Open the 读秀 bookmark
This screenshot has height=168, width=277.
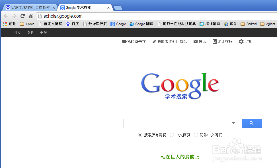(230, 24)
